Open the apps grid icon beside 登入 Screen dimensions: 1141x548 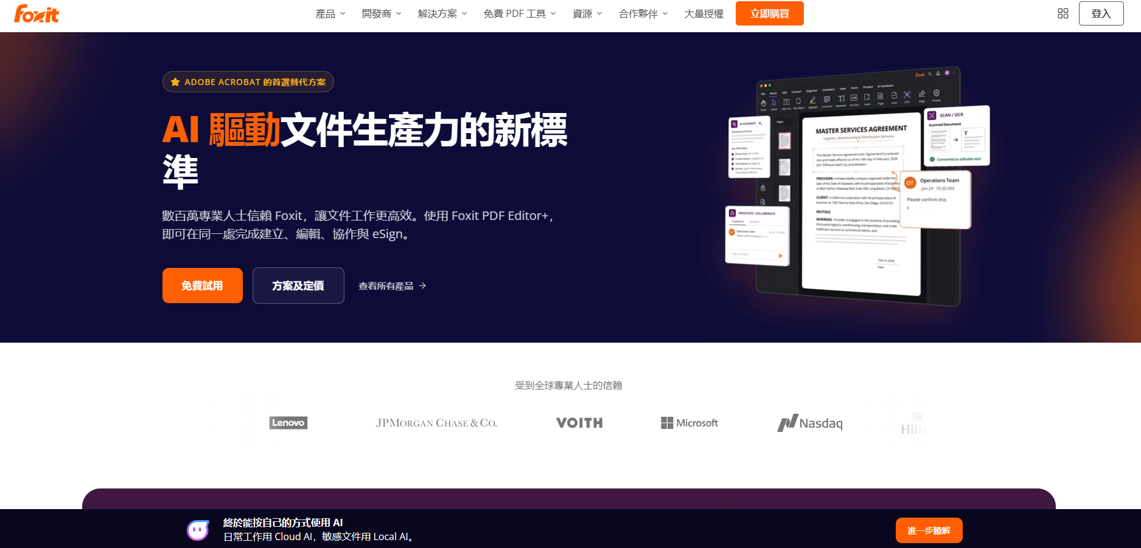[x=1063, y=13]
